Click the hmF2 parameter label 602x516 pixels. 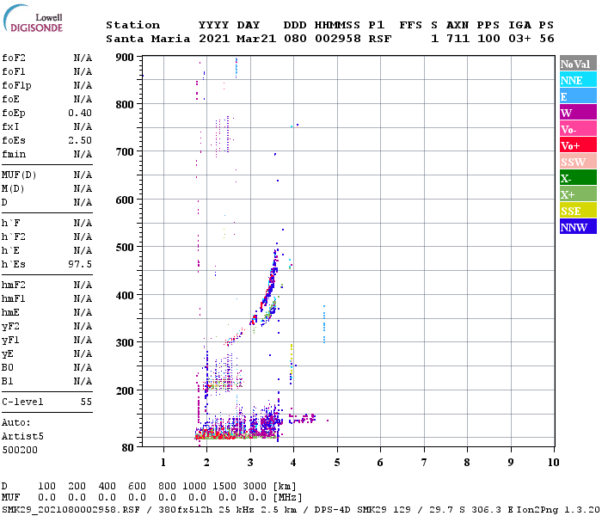pyautogui.click(x=14, y=286)
